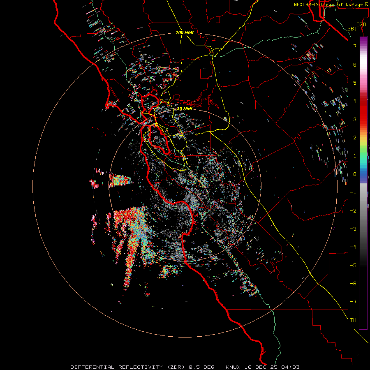Click the 0 tick label on color scale
The width and height of the screenshot is (370, 370).
click(355, 174)
